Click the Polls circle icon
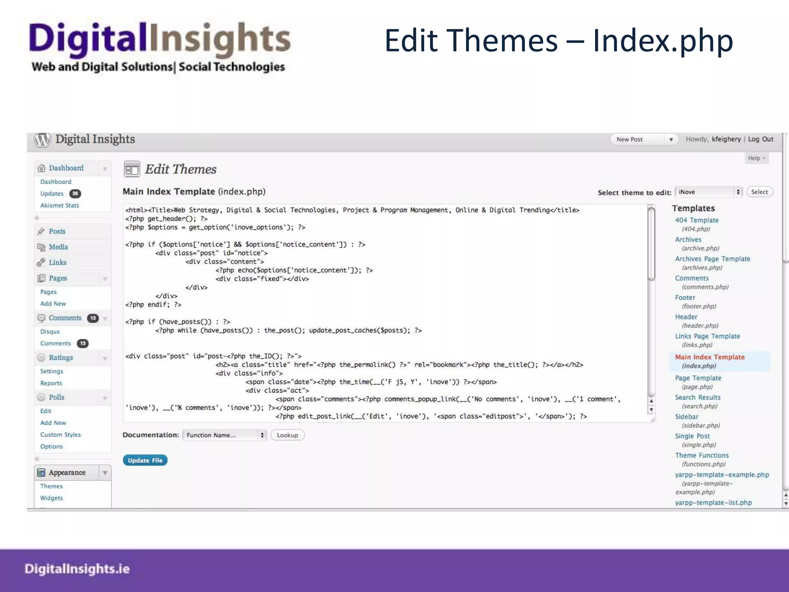The height and width of the screenshot is (592, 789). tap(41, 397)
